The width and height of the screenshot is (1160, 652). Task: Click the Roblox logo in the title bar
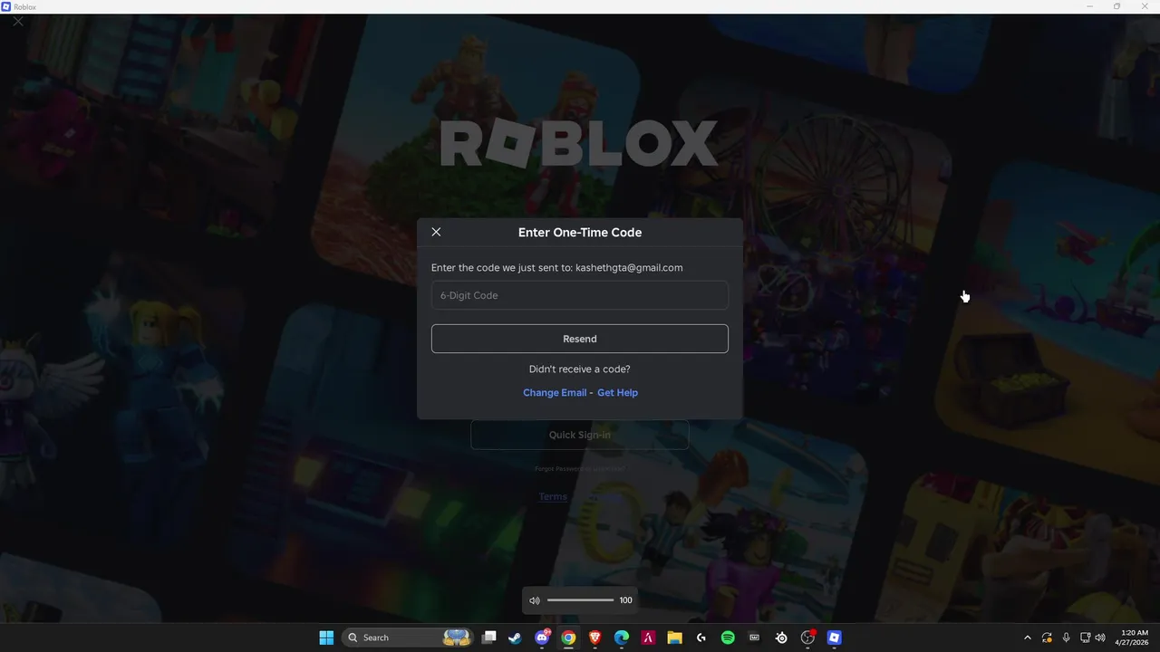coord(7,6)
